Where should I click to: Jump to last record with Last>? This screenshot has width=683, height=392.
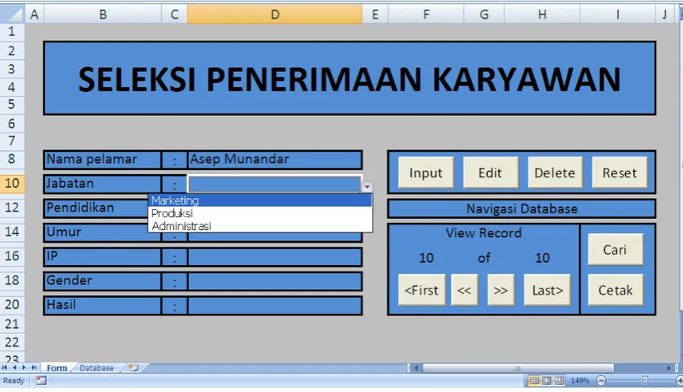tap(547, 290)
